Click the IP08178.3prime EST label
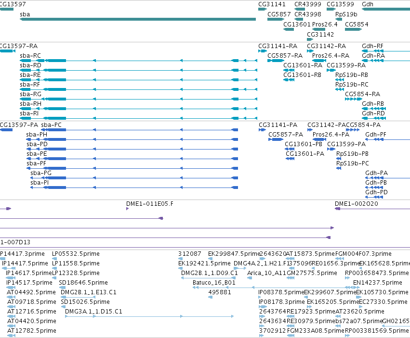The height and width of the screenshot is (338, 410). (x=282, y=302)
